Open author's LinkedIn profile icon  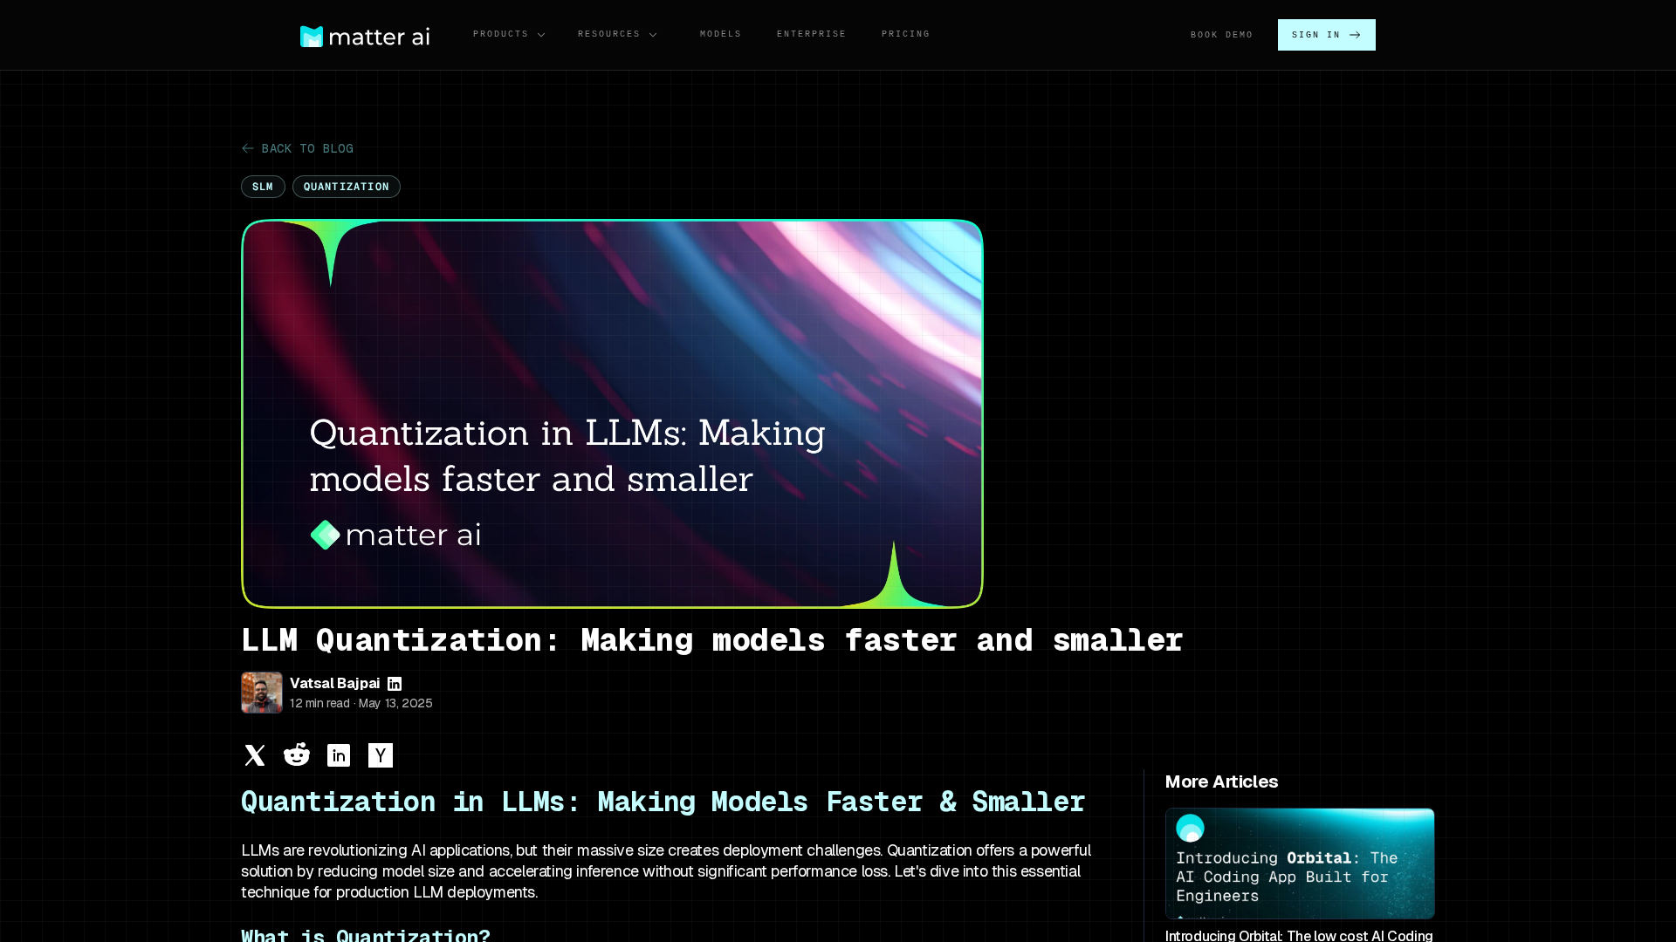395,684
